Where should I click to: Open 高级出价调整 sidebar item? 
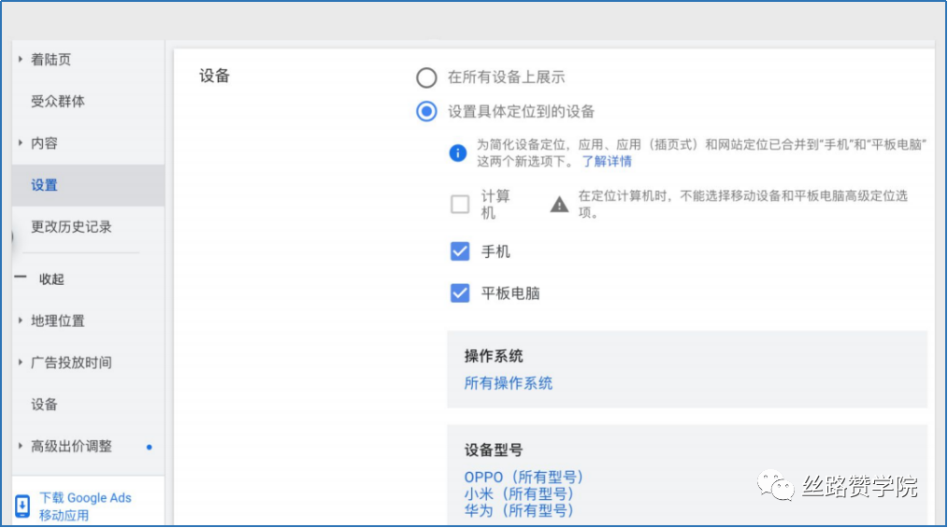point(71,447)
